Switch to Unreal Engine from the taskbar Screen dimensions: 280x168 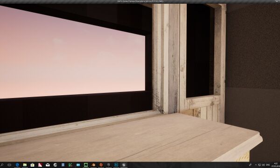click(124, 165)
